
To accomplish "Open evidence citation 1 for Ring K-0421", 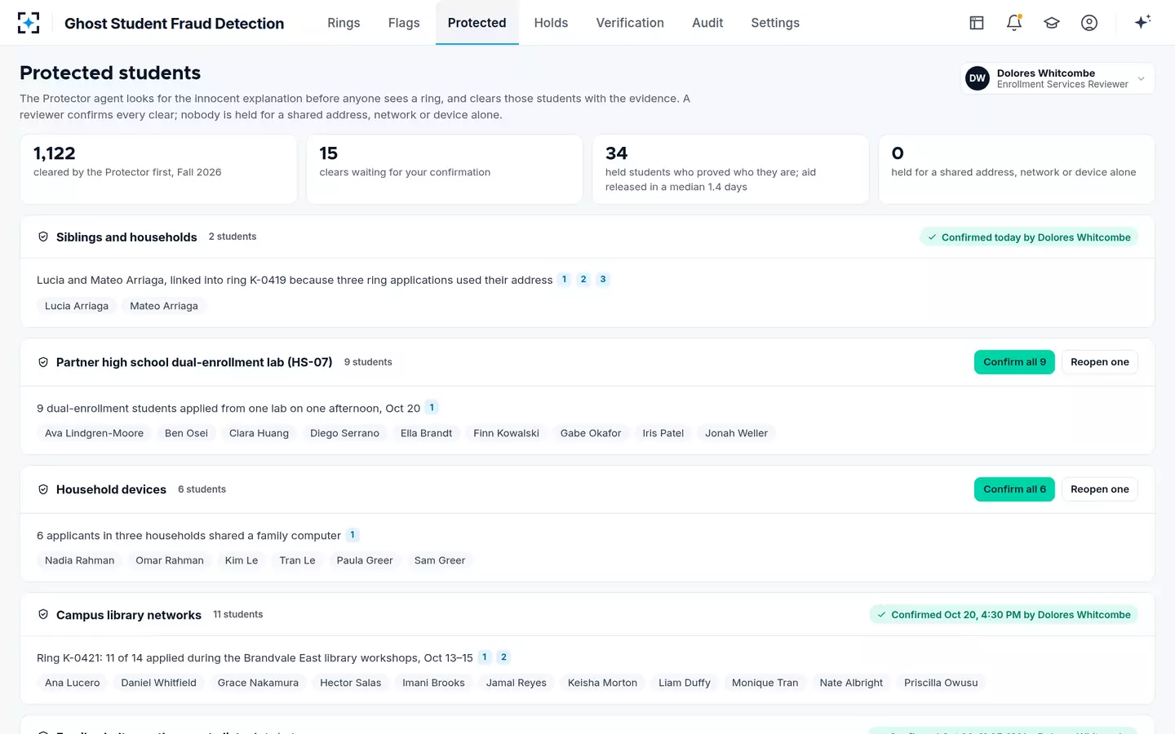I will point(484,657).
